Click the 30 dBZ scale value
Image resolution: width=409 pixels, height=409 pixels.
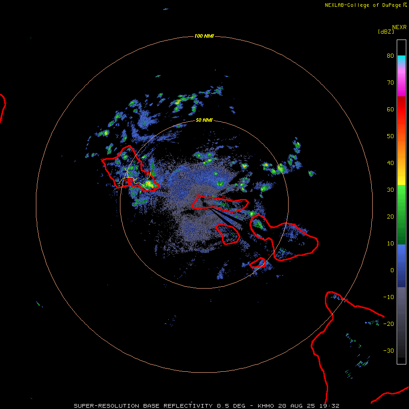(x=390, y=190)
